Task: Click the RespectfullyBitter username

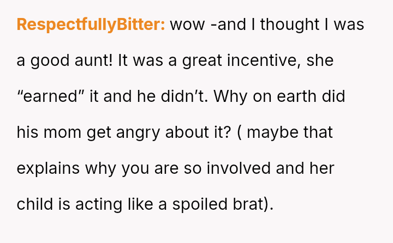Action: coord(91,25)
